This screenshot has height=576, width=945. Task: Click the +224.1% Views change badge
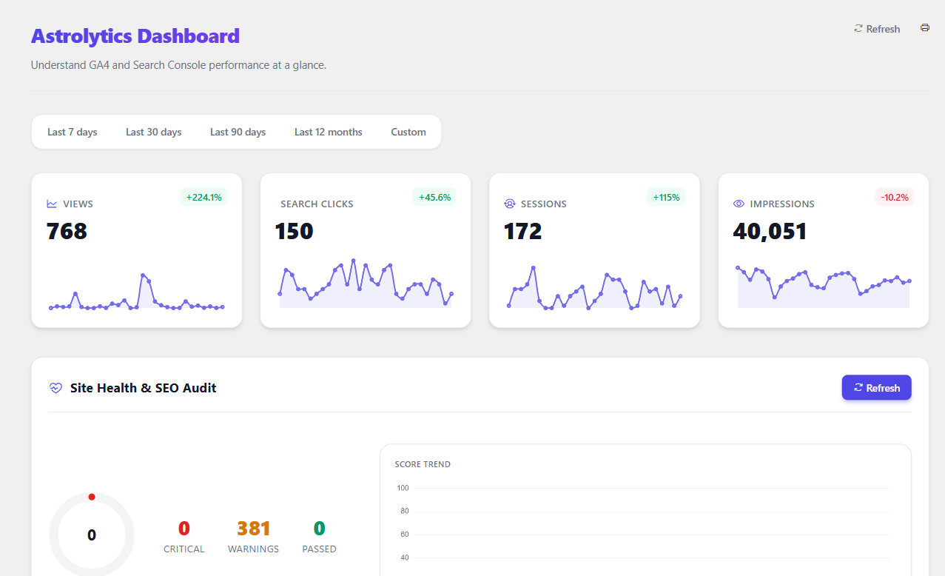coord(204,197)
